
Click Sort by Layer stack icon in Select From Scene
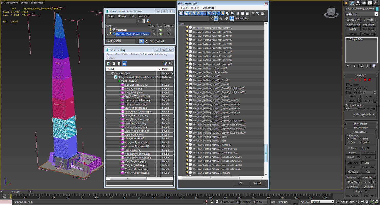pyautogui.click(x=227, y=18)
